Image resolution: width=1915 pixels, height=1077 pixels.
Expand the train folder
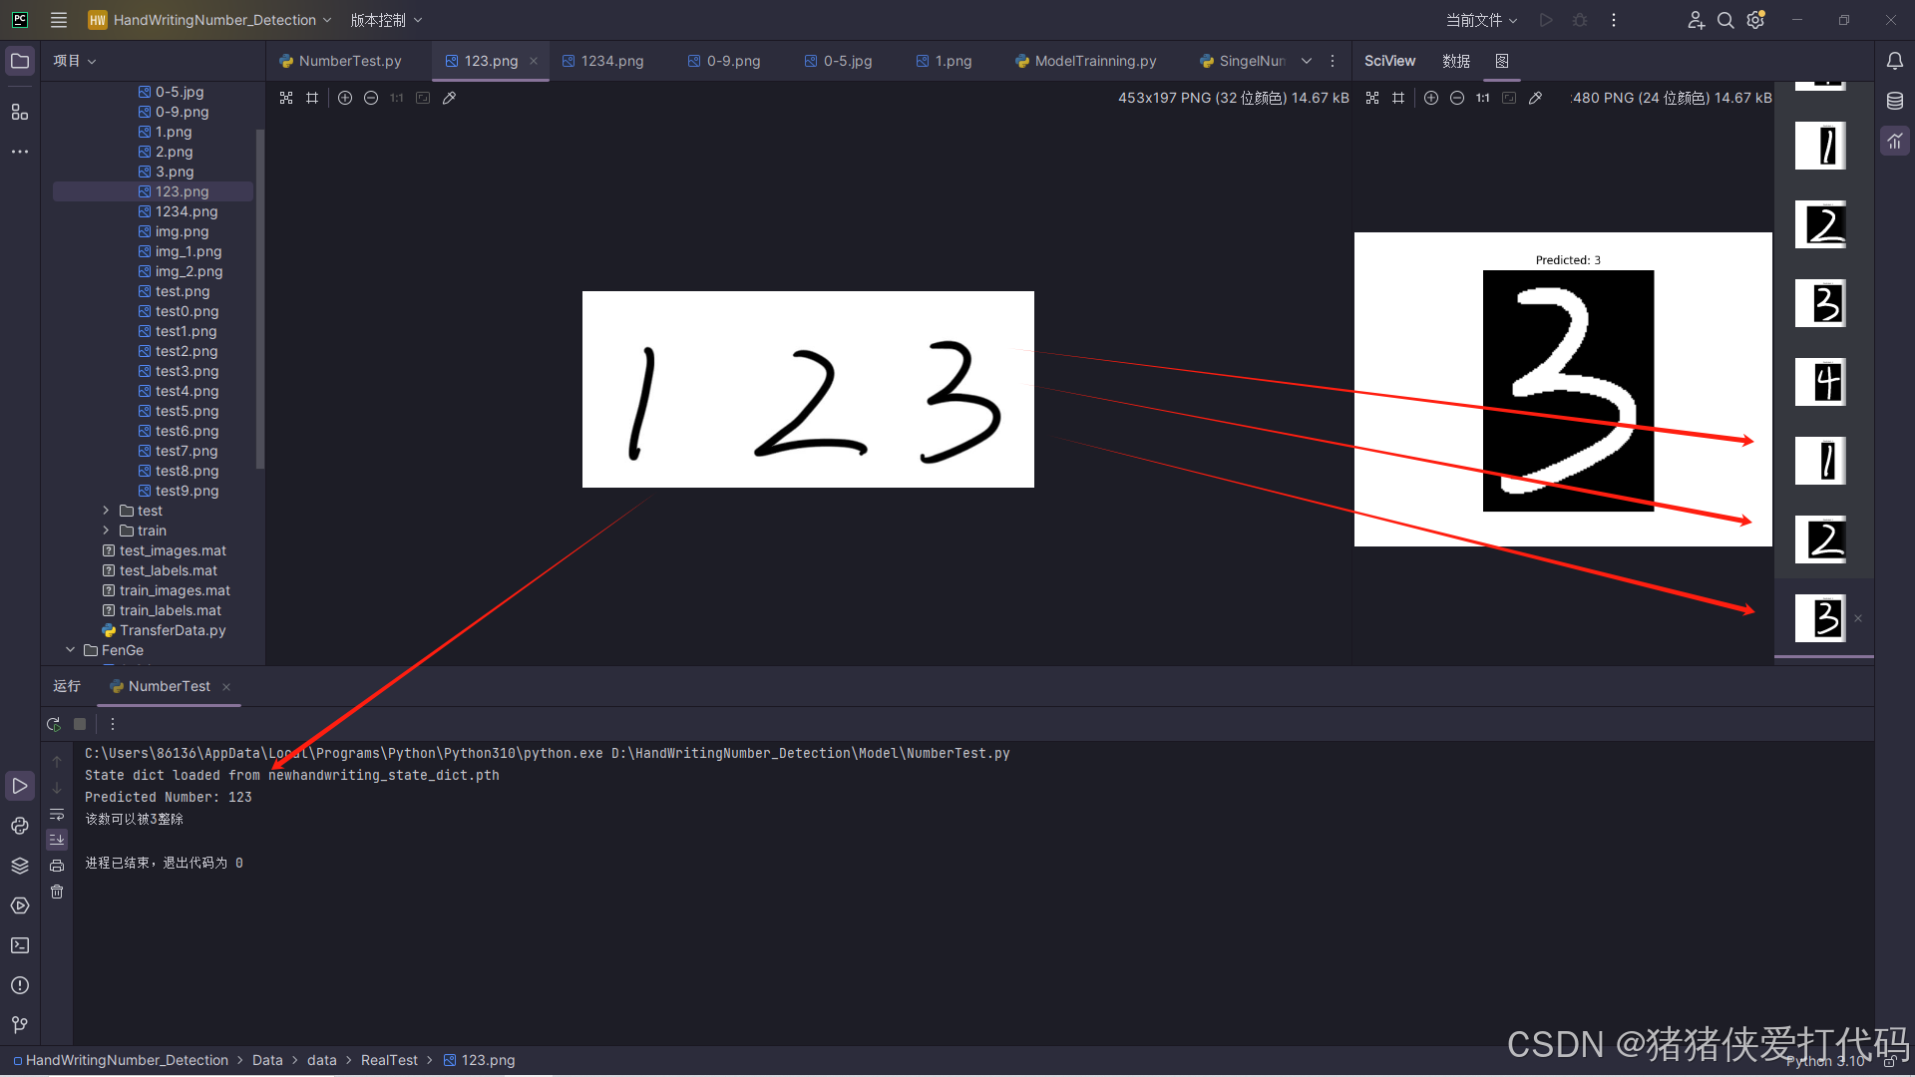click(x=106, y=531)
